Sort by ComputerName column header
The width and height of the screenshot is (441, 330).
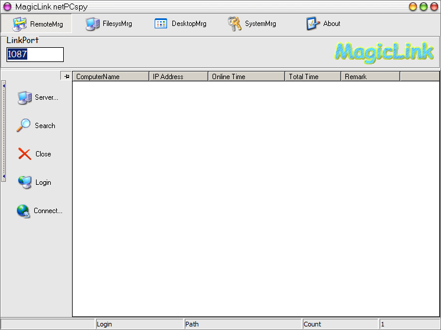click(x=110, y=77)
